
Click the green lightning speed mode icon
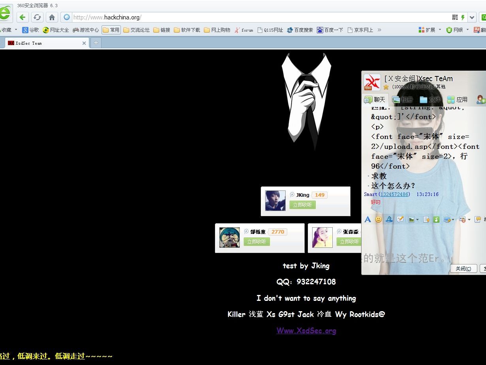(x=463, y=17)
